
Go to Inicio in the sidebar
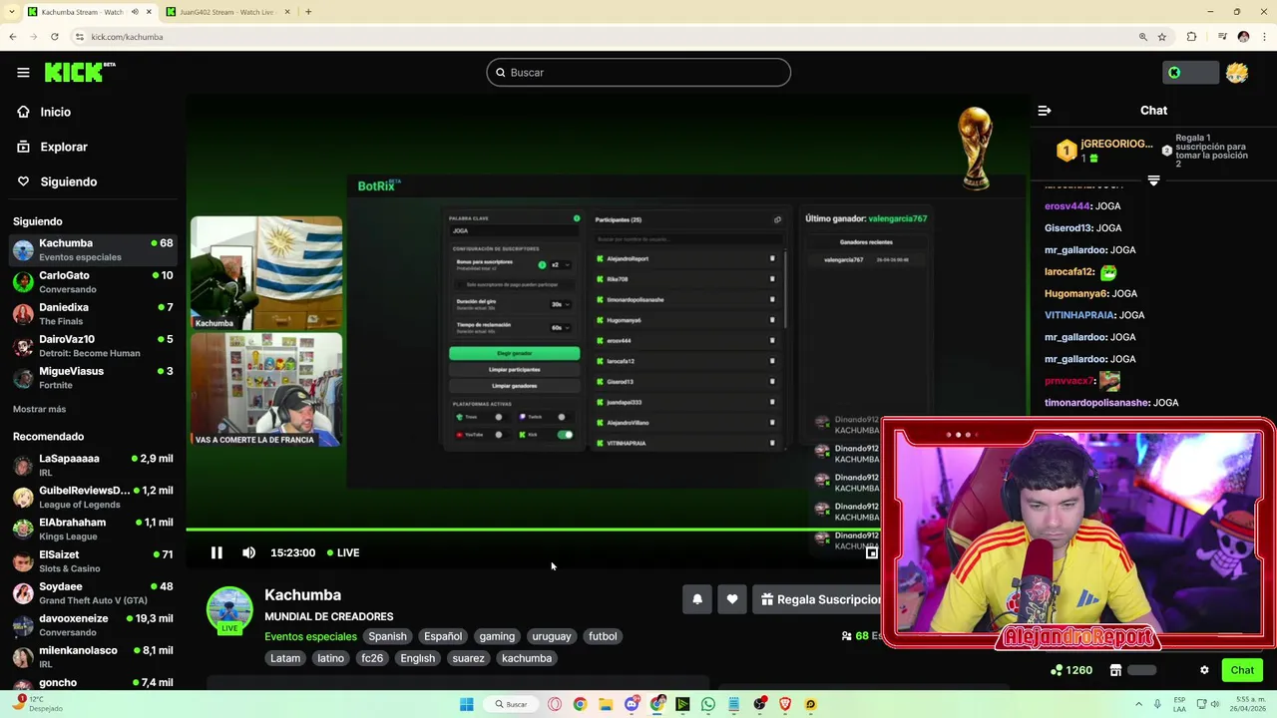point(55,112)
